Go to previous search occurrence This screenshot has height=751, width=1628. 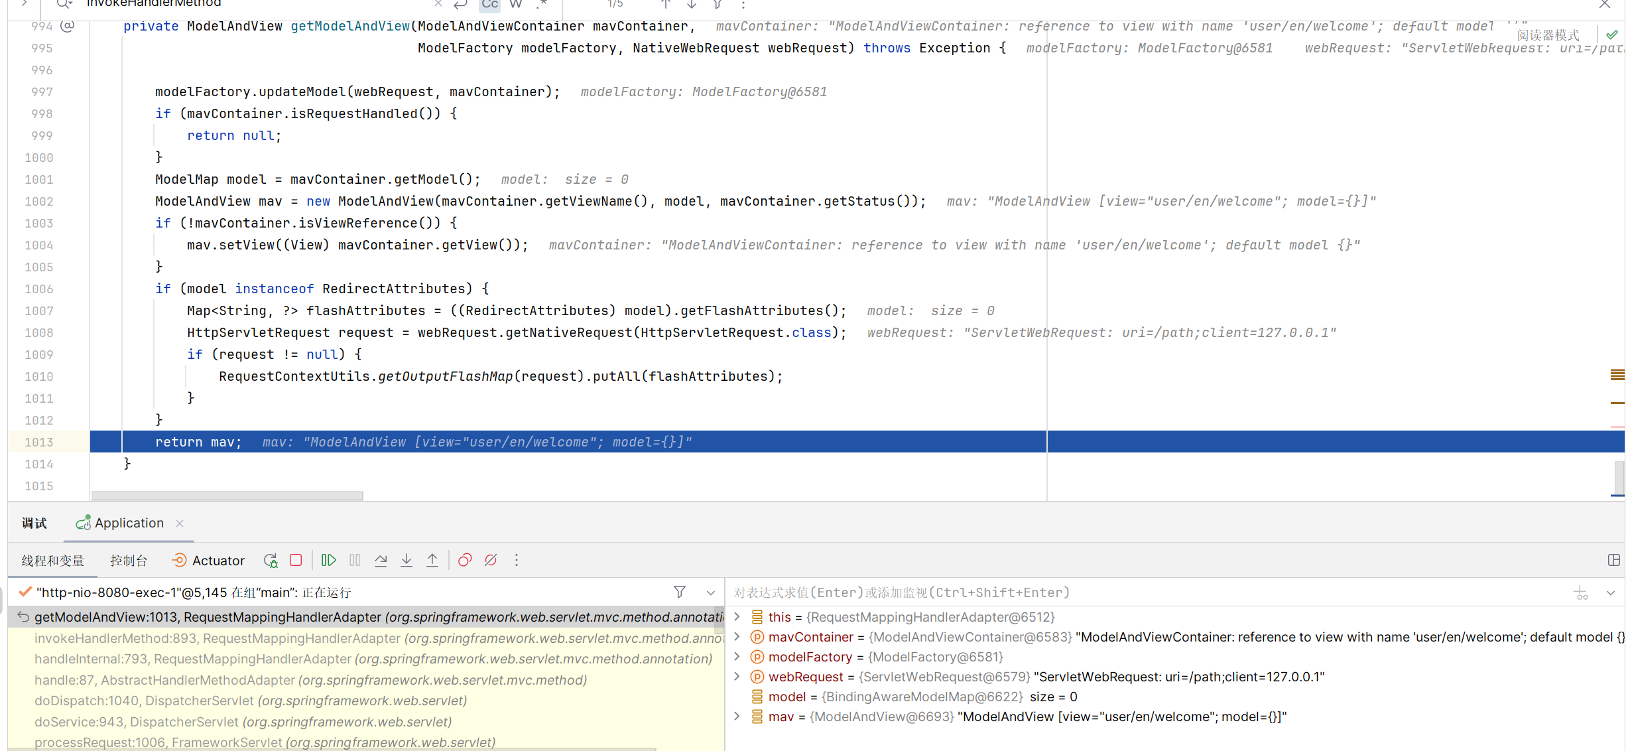coord(666,4)
